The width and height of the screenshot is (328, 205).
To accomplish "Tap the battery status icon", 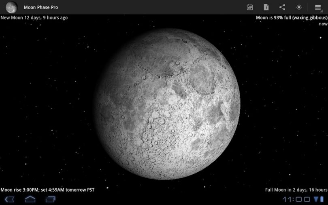I will pyautogui.click(x=321, y=199).
